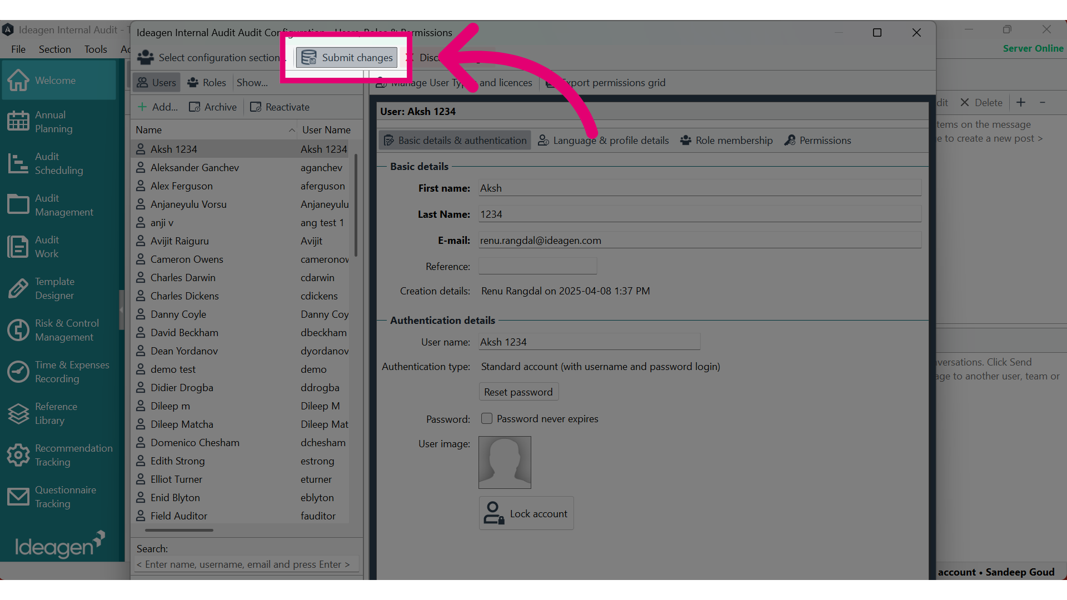Open Reference Library in sidebar
The width and height of the screenshot is (1067, 600).
click(59, 413)
